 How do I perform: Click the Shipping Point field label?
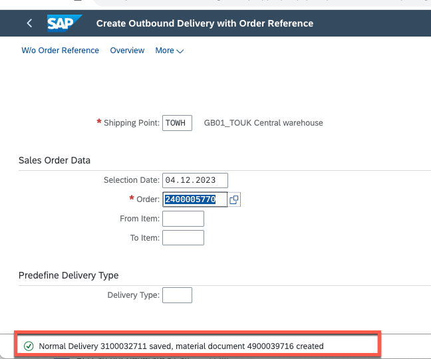pyautogui.click(x=132, y=123)
